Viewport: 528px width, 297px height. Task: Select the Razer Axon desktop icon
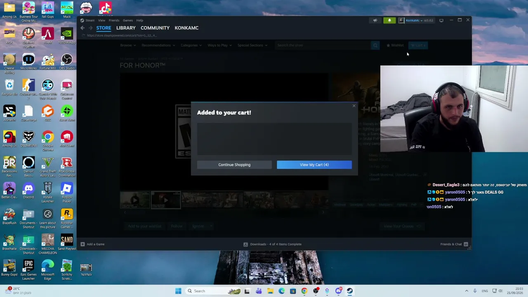point(67,113)
